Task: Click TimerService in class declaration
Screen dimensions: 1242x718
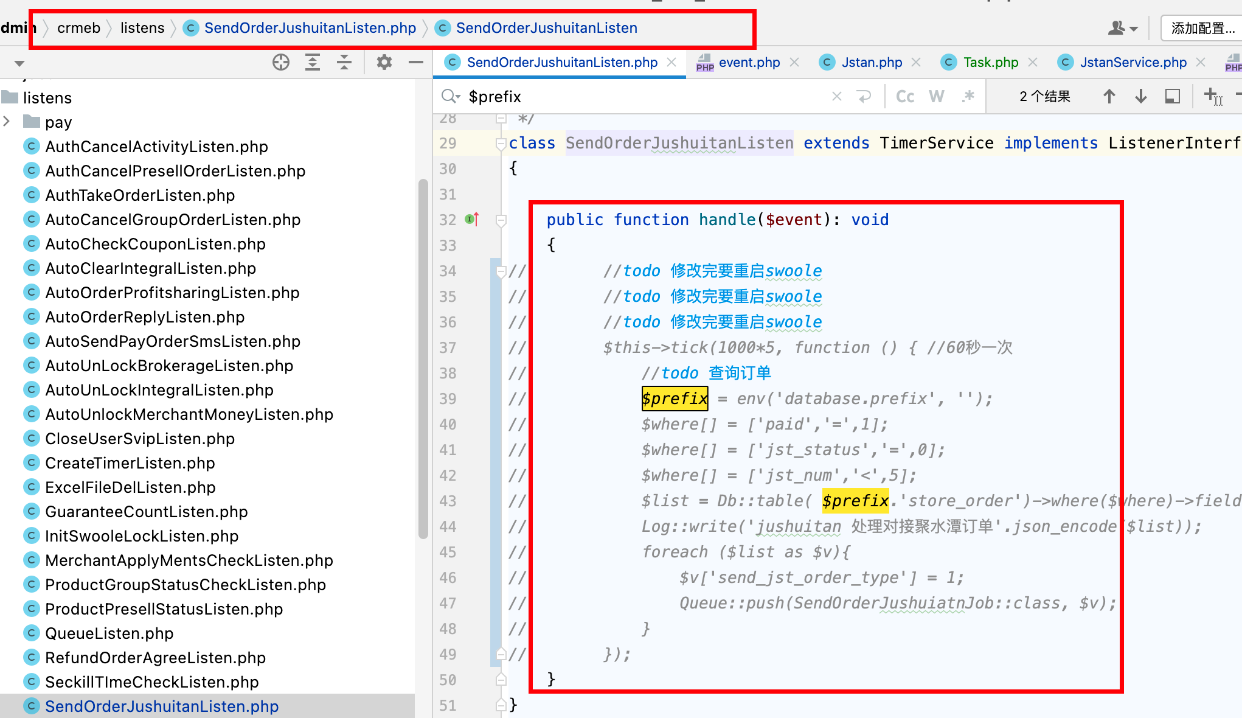Action: coord(937,143)
